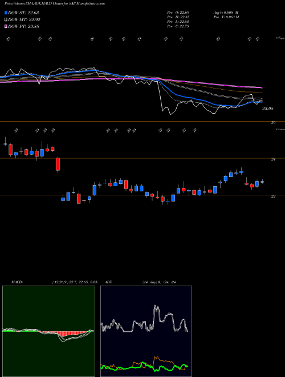
Task: Select the 'DOW MT: 22.92' legend text
Action: (x=24, y=20)
